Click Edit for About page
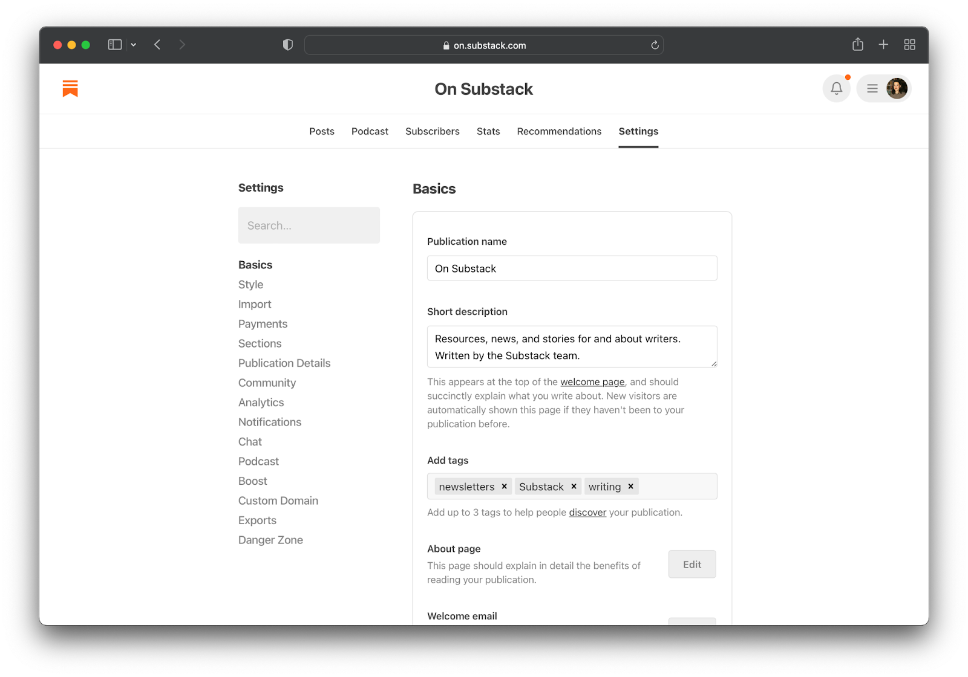 (692, 564)
